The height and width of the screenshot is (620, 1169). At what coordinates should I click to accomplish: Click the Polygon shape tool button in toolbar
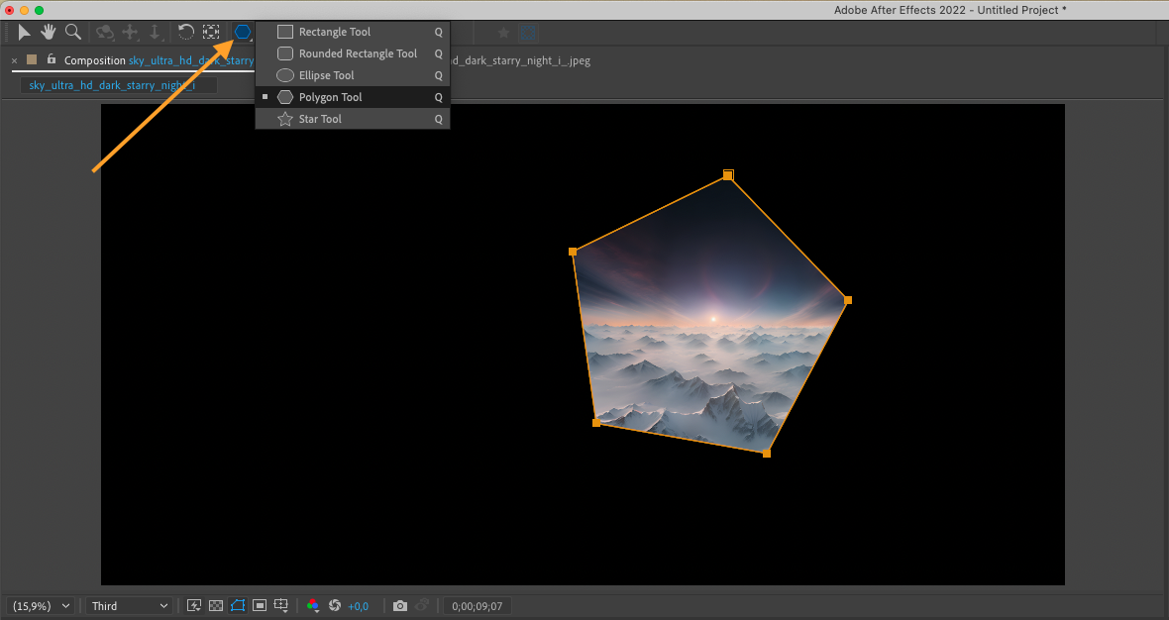243,33
